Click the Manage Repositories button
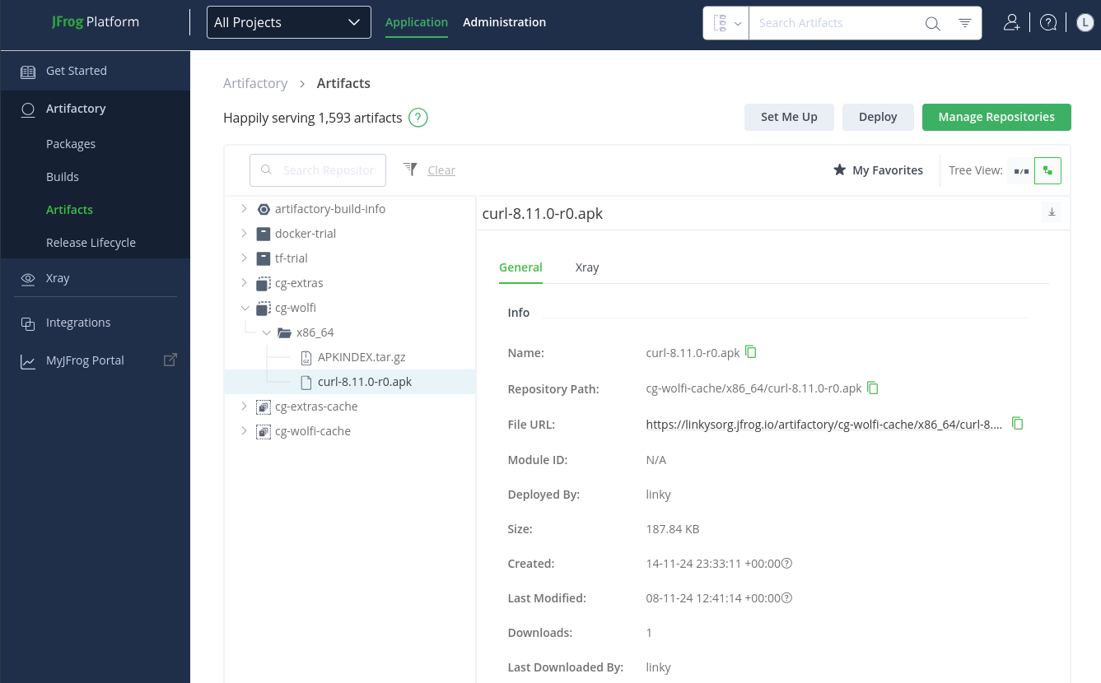The width and height of the screenshot is (1101, 683). [x=996, y=117]
